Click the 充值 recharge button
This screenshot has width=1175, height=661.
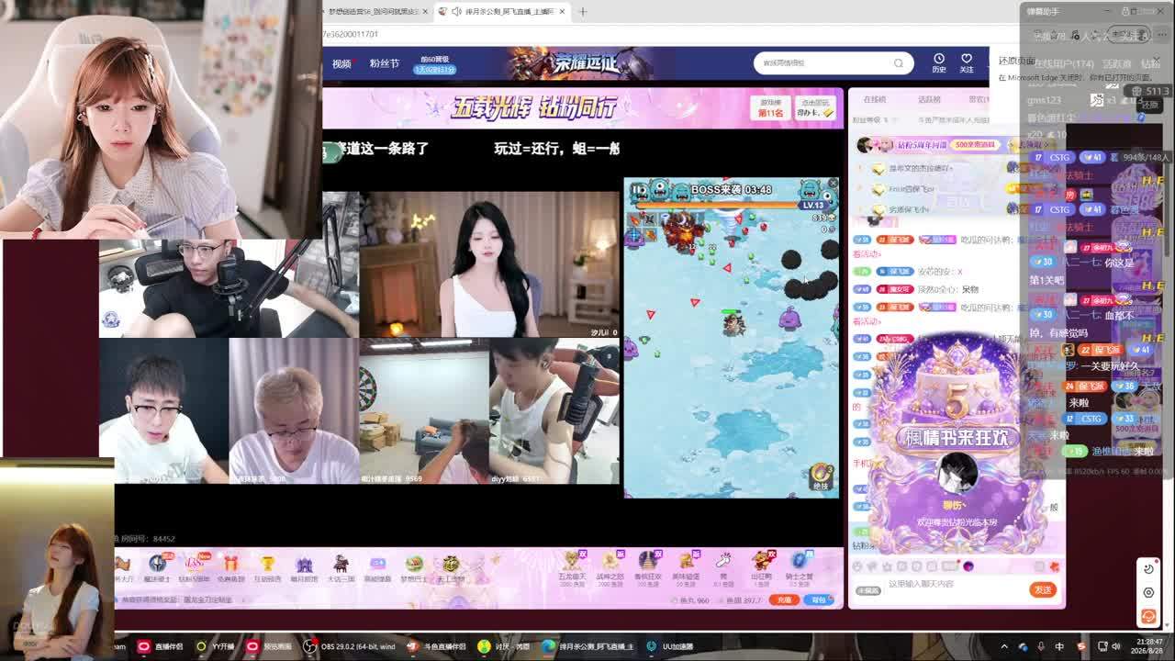[783, 599]
